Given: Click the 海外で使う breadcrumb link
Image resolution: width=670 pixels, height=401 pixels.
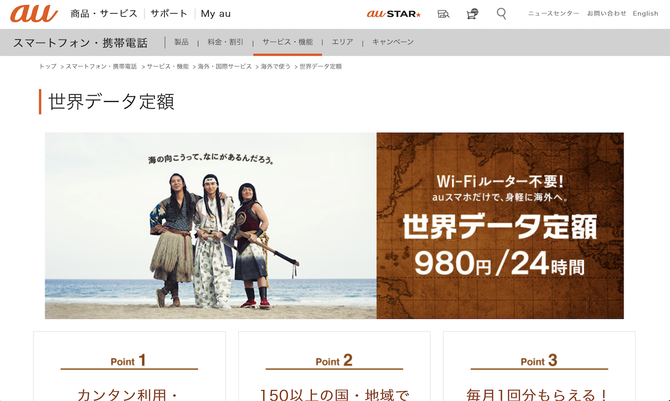Looking at the screenshot, I should 276,66.
